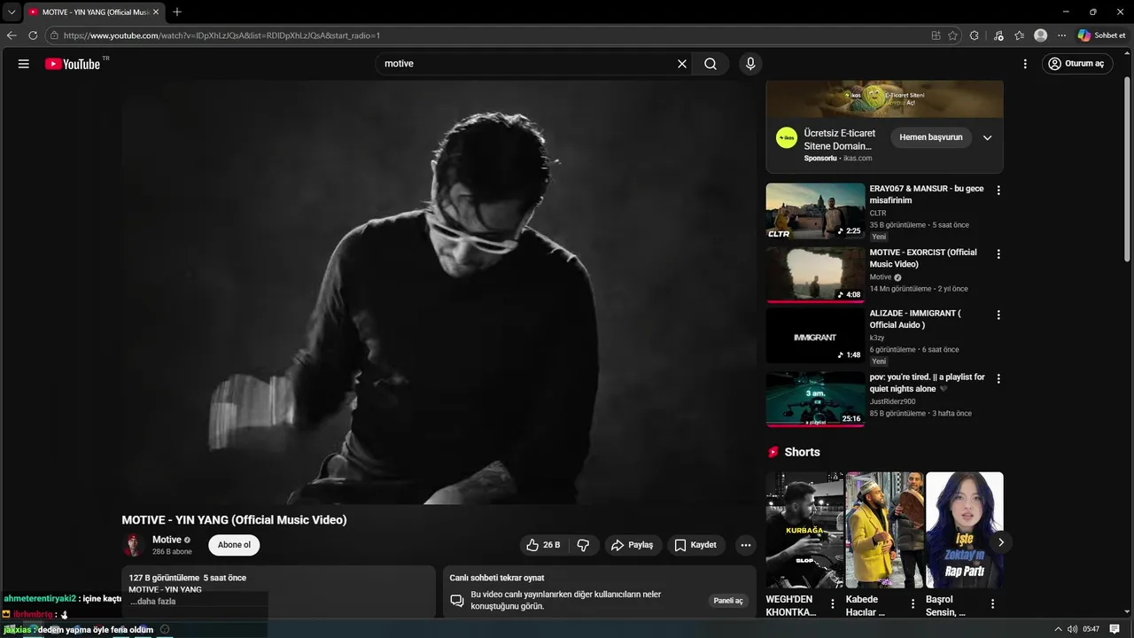
Task: Click Canlı sohbeti tekrar oynat heading
Action: pos(497,578)
